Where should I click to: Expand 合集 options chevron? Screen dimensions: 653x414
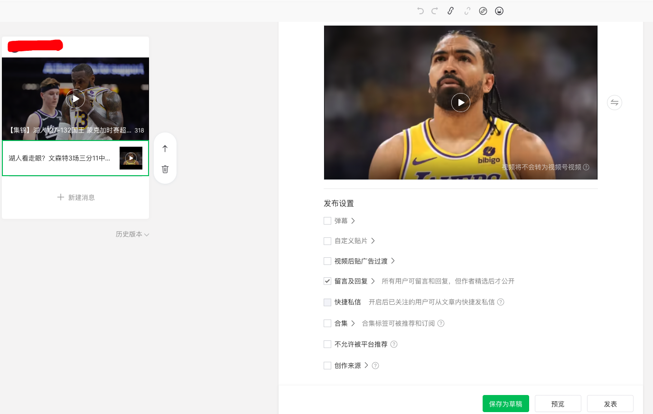(353, 323)
